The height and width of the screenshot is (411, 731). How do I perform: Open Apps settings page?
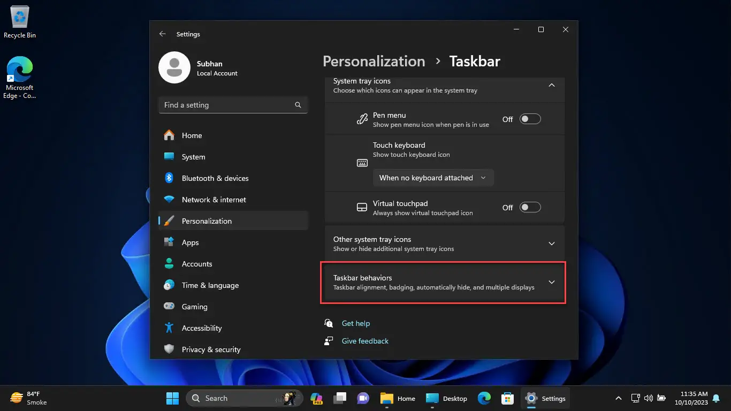(x=233, y=242)
